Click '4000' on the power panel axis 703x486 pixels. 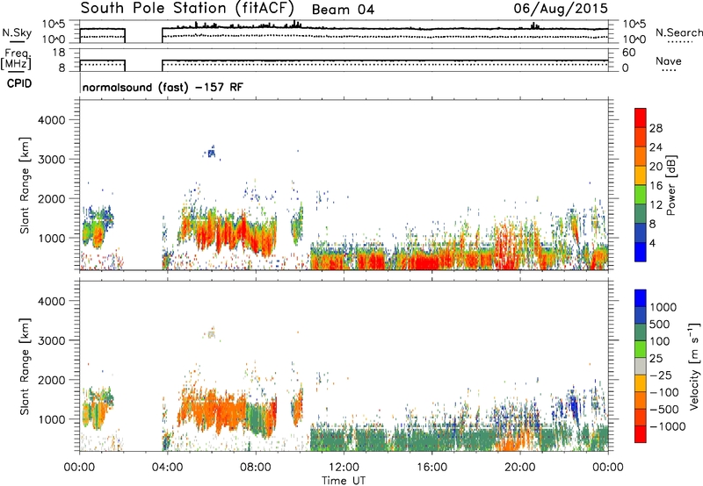(x=51, y=120)
